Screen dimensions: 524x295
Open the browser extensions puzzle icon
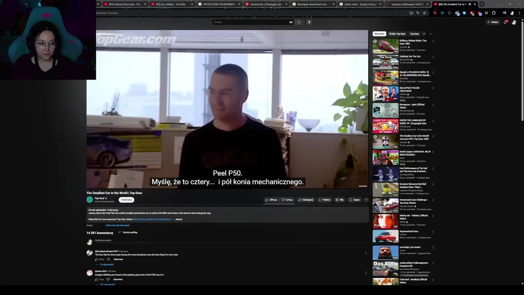[x=494, y=13]
